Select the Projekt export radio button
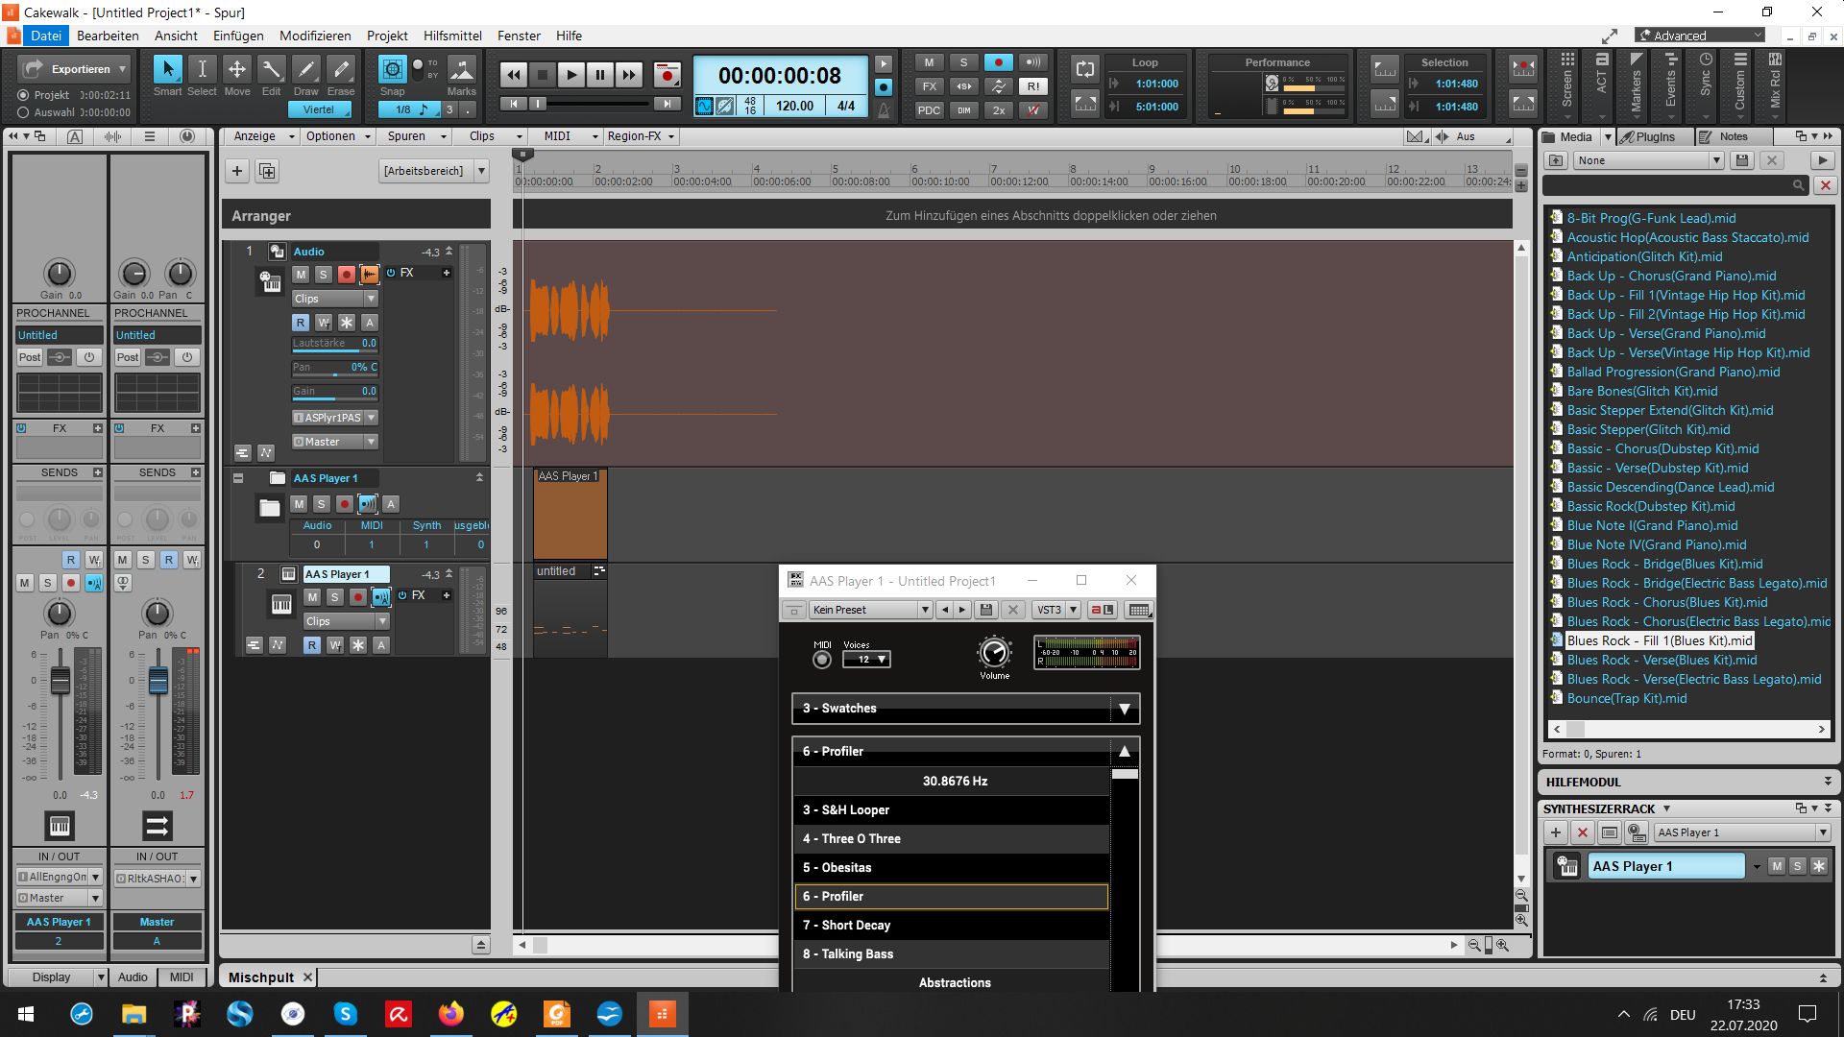The height and width of the screenshot is (1037, 1844). pos(23,95)
